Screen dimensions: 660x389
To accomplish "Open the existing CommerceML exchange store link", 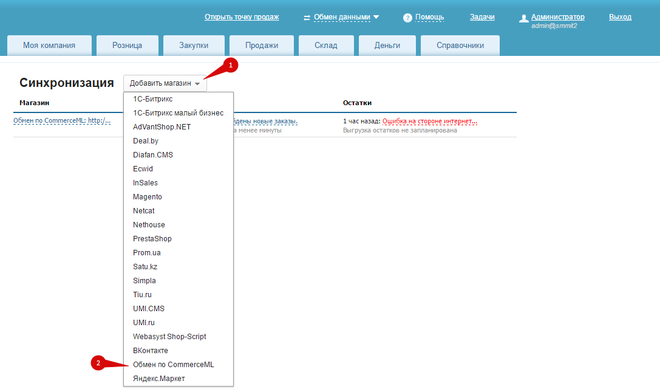I will (62, 121).
